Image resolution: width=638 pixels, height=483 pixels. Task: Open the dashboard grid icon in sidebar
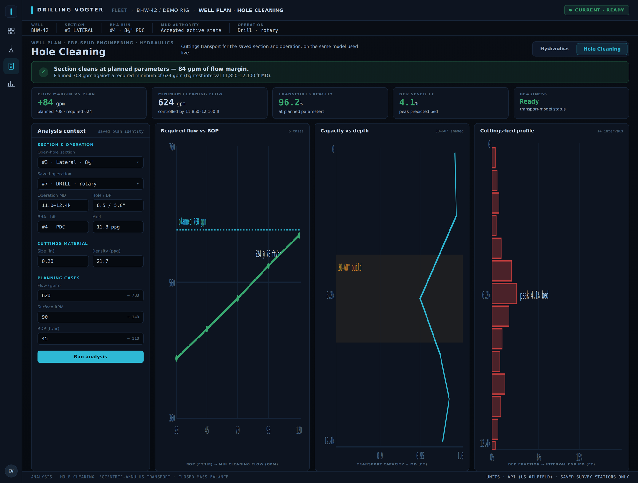coord(11,31)
